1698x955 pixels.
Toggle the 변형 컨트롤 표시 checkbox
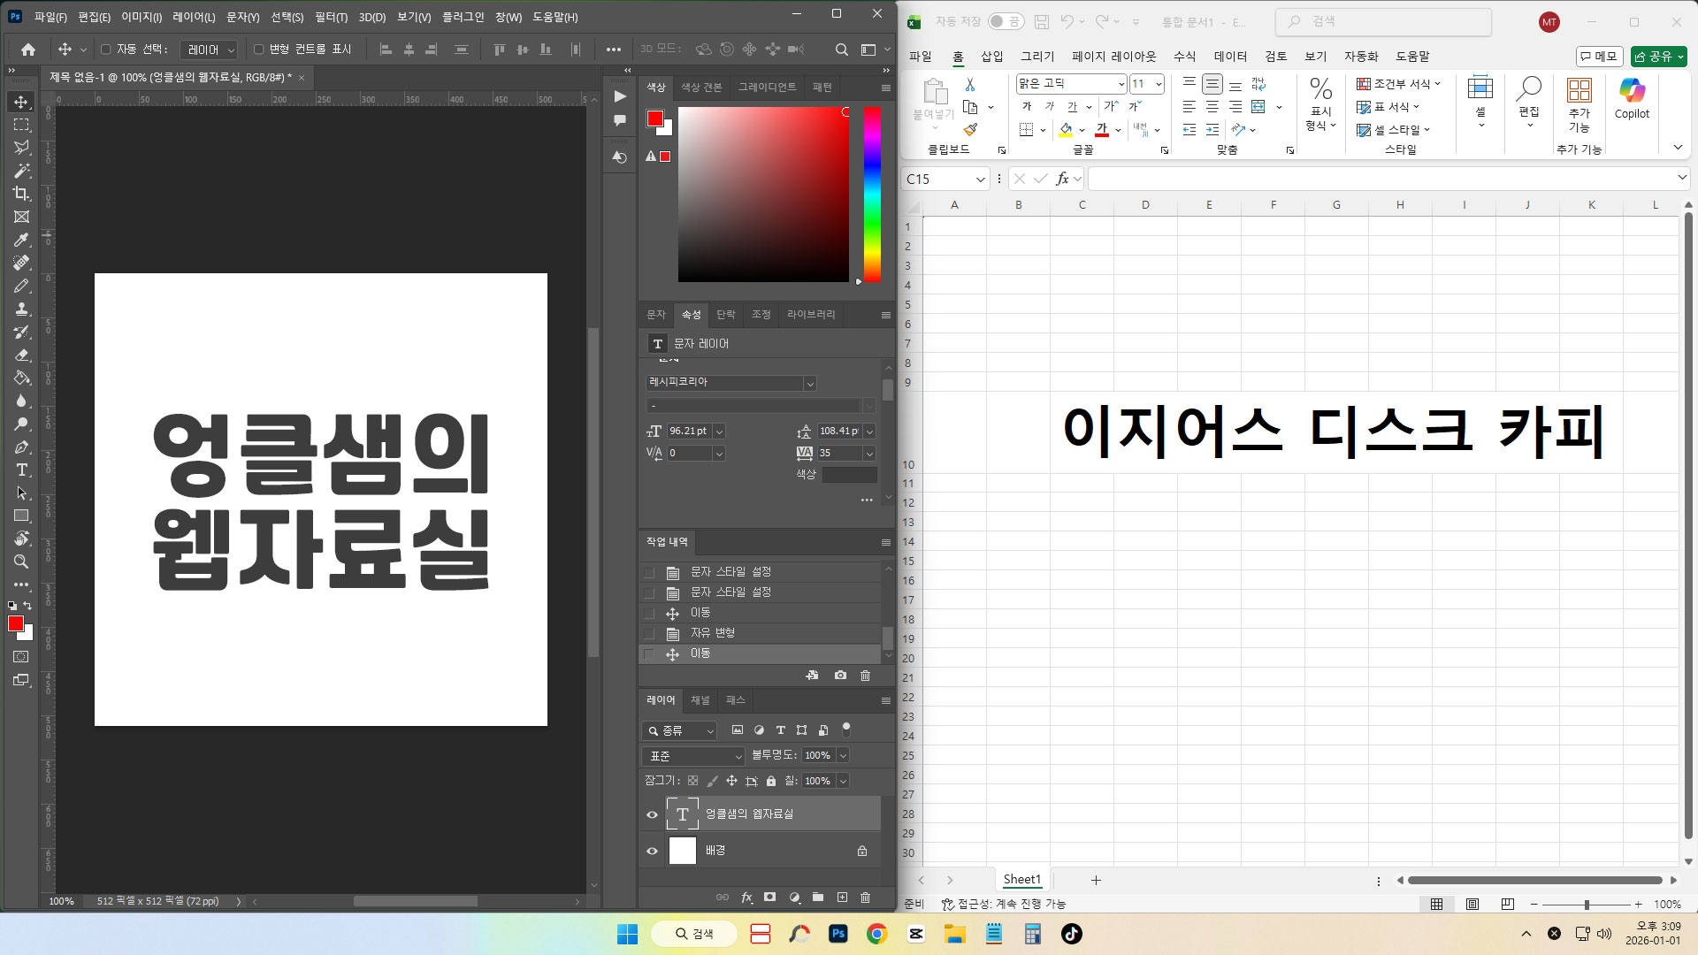click(257, 50)
